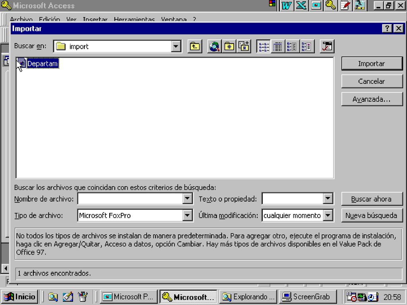
Task: Select the Departam file icon
Action: [21, 63]
